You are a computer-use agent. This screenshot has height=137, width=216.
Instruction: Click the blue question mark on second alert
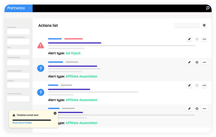41,68
